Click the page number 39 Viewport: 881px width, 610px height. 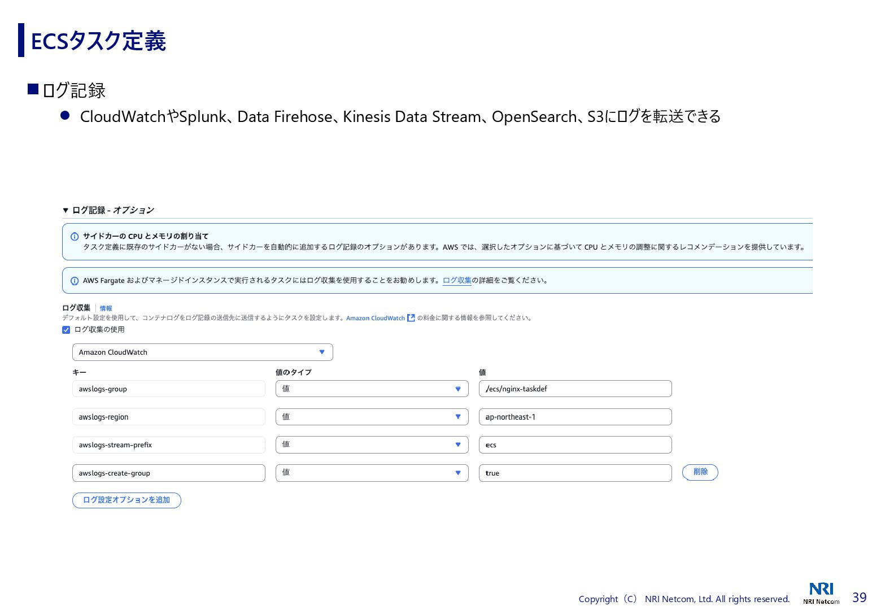tap(860, 598)
